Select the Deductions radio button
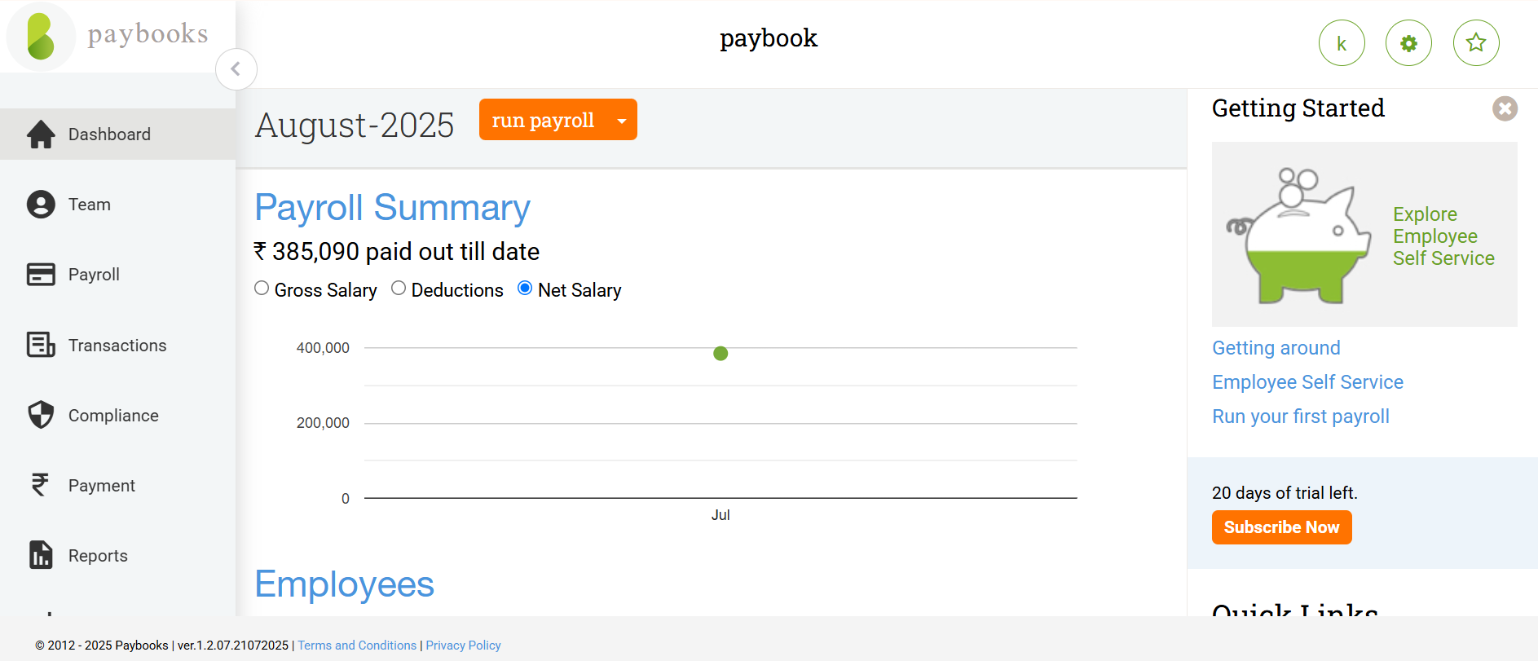This screenshot has width=1538, height=661. coord(399,288)
